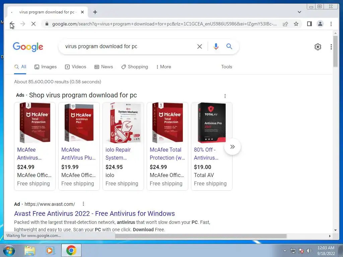
Task: Open Google quick settings gear
Action: [x=318, y=47]
